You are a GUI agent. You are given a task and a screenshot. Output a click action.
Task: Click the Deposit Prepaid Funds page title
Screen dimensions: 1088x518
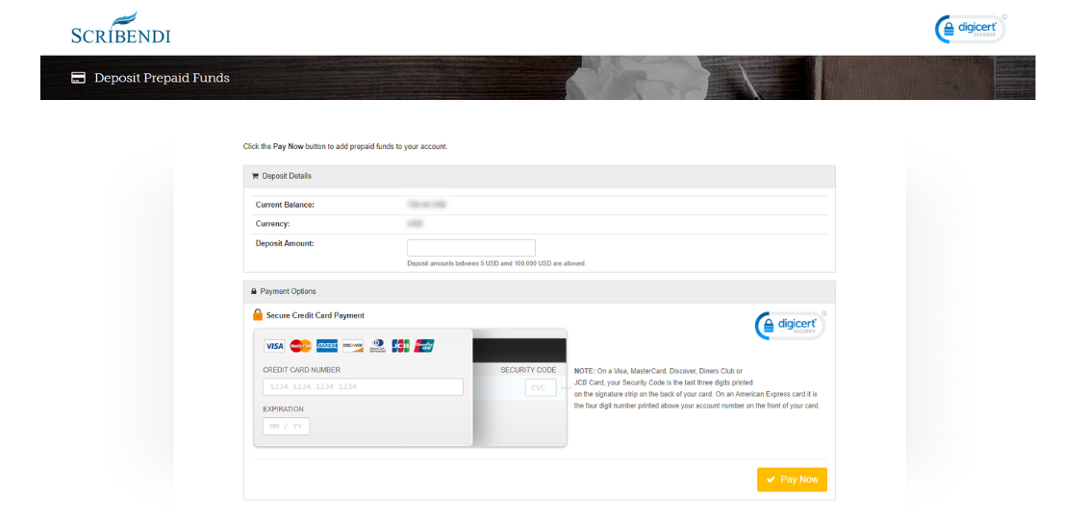tap(162, 78)
